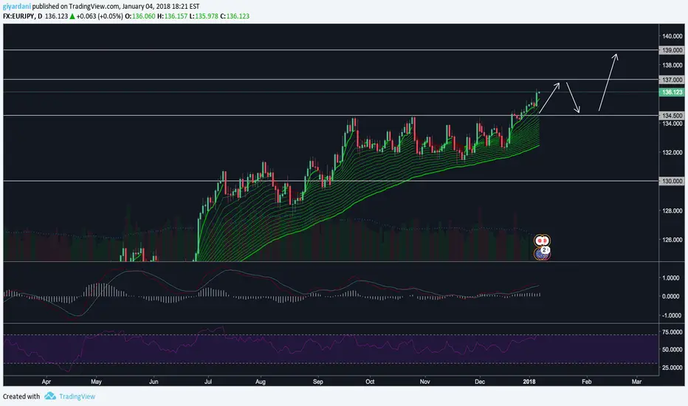
Task: Click the 140.000 price axis value
Action: click(x=672, y=36)
